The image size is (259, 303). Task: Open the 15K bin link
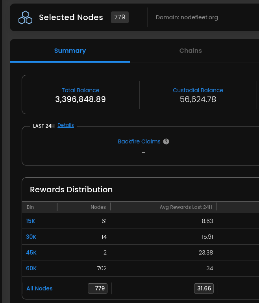(30, 221)
